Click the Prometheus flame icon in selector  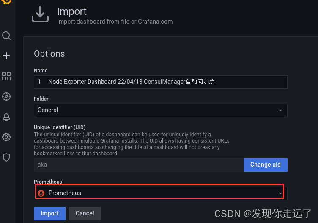click(x=41, y=193)
